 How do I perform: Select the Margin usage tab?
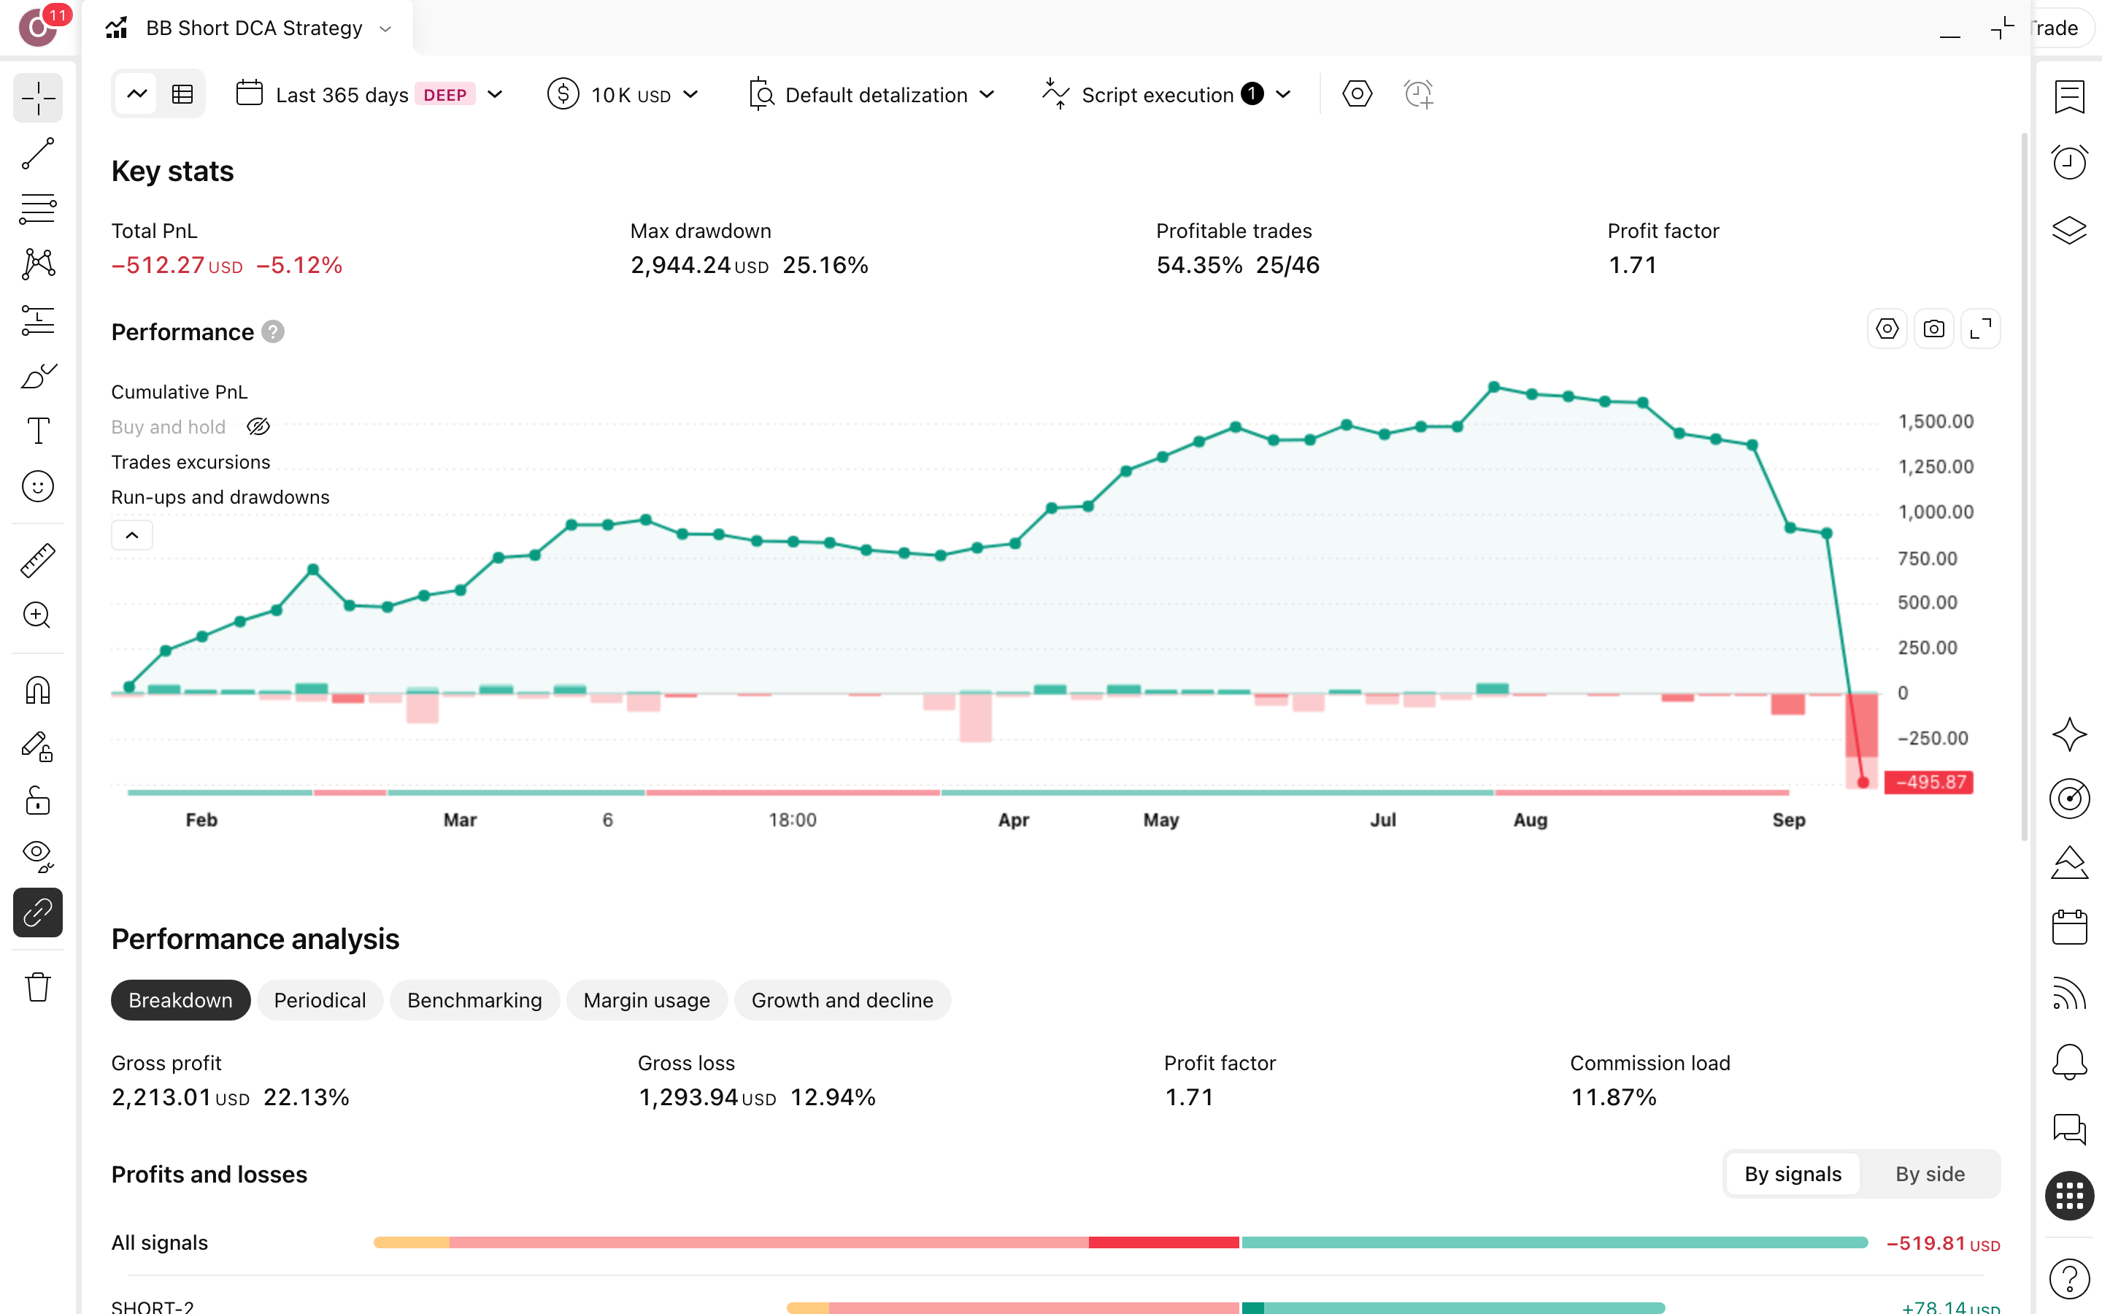(x=646, y=1000)
